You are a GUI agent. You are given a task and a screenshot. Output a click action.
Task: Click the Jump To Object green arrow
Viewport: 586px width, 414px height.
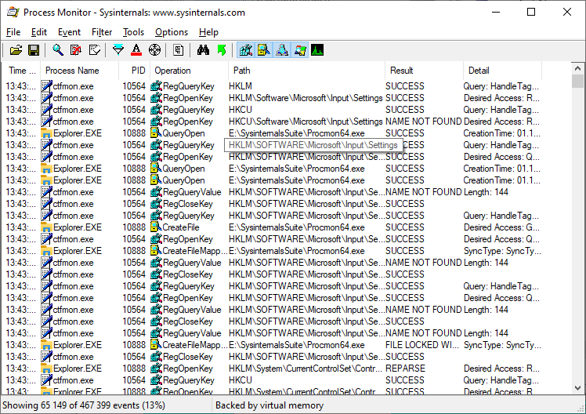click(x=222, y=50)
